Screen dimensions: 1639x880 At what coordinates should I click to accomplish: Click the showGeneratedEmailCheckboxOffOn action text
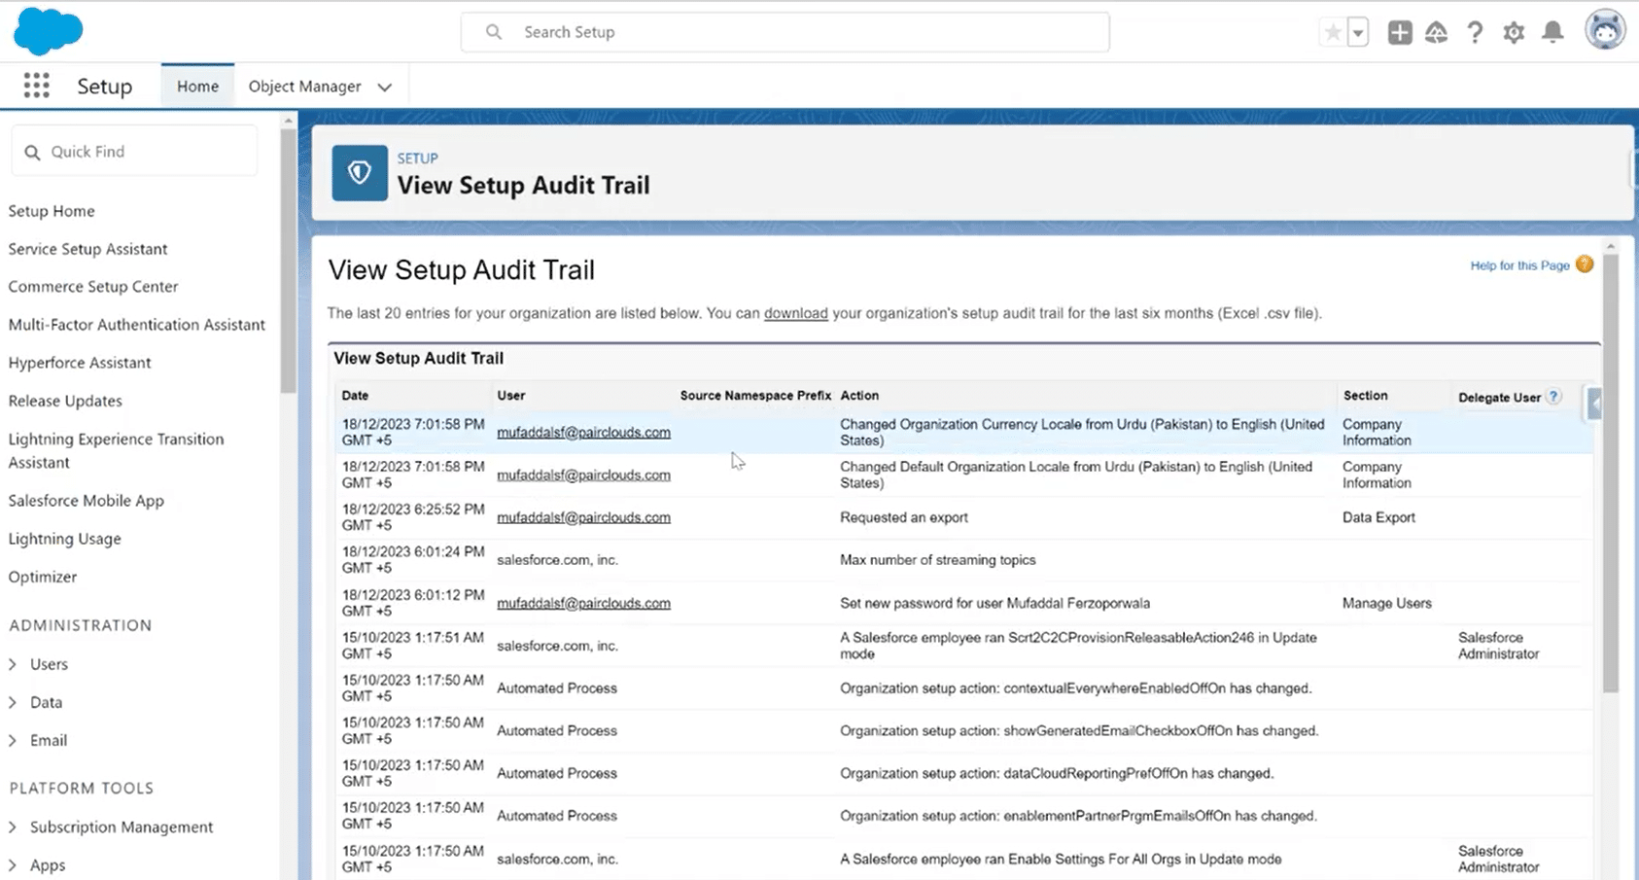[1079, 731]
